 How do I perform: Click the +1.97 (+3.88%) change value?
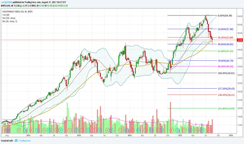click(x=29, y=6)
